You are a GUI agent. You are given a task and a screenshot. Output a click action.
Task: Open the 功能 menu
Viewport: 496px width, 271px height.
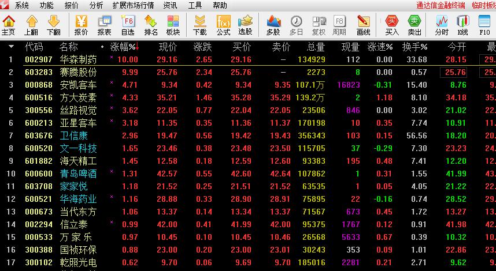coord(46,5)
